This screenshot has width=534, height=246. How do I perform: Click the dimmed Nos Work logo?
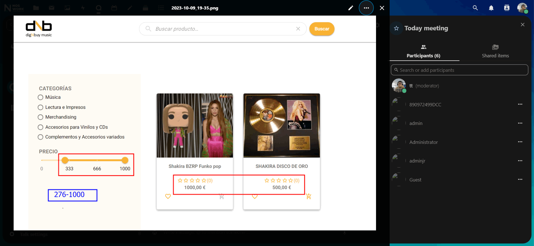[x=14, y=8]
